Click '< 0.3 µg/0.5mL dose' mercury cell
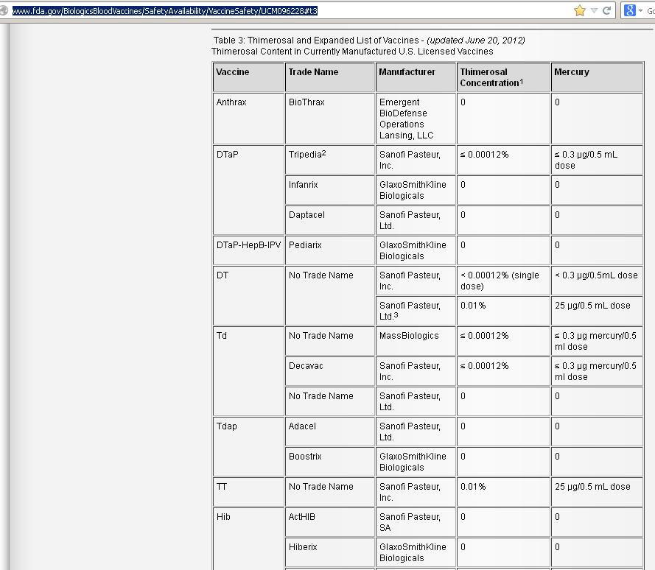655x570 pixels. point(597,281)
